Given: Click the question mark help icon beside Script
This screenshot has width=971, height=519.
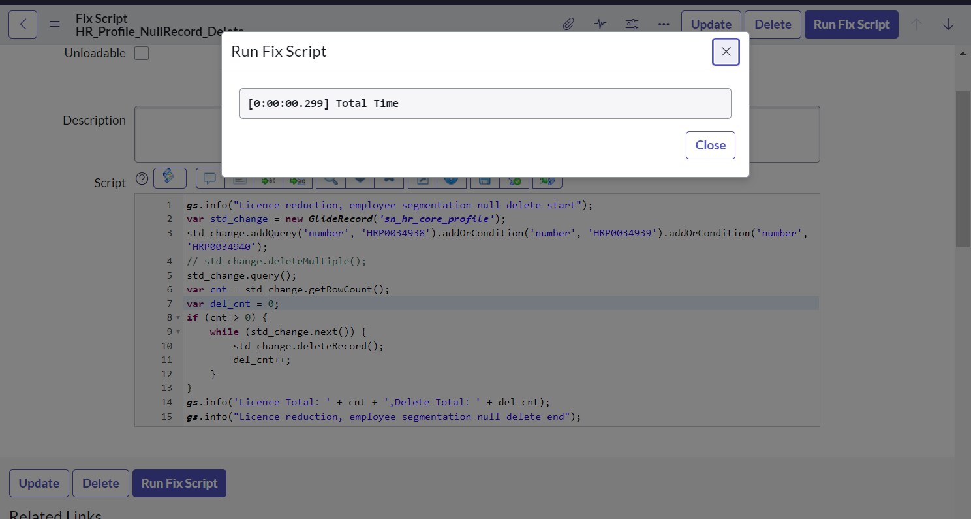Looking at the screenshot, I should [142, 179].
